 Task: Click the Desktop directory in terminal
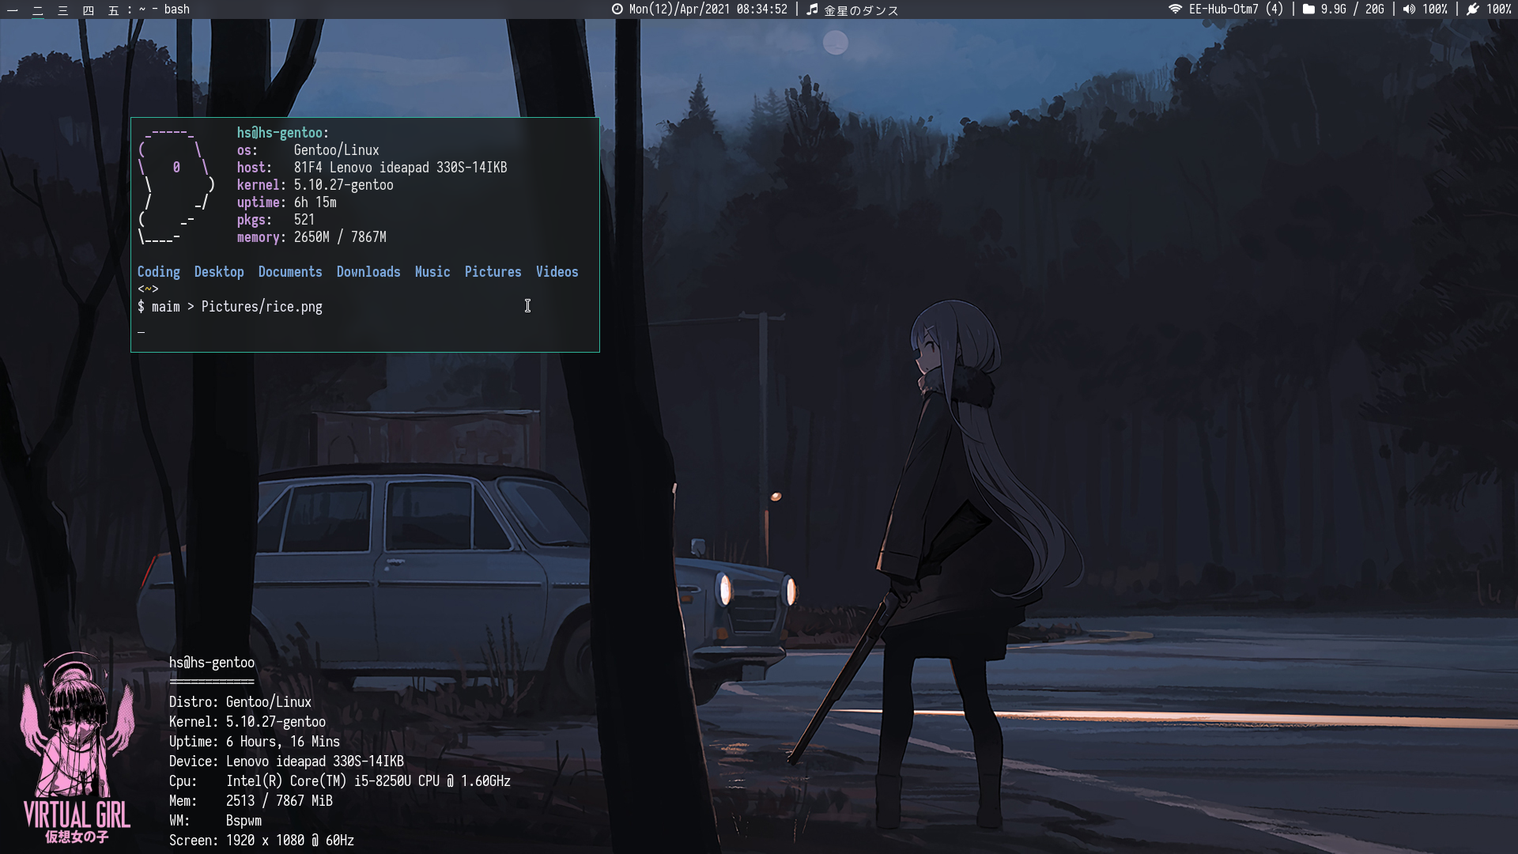point(219,272)
